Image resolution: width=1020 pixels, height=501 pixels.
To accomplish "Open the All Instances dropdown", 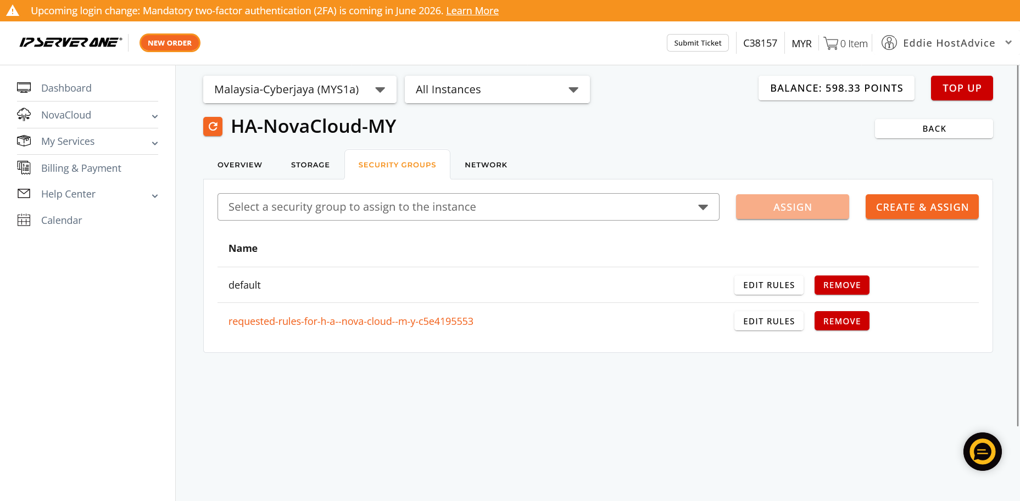I will click(497, 89).
